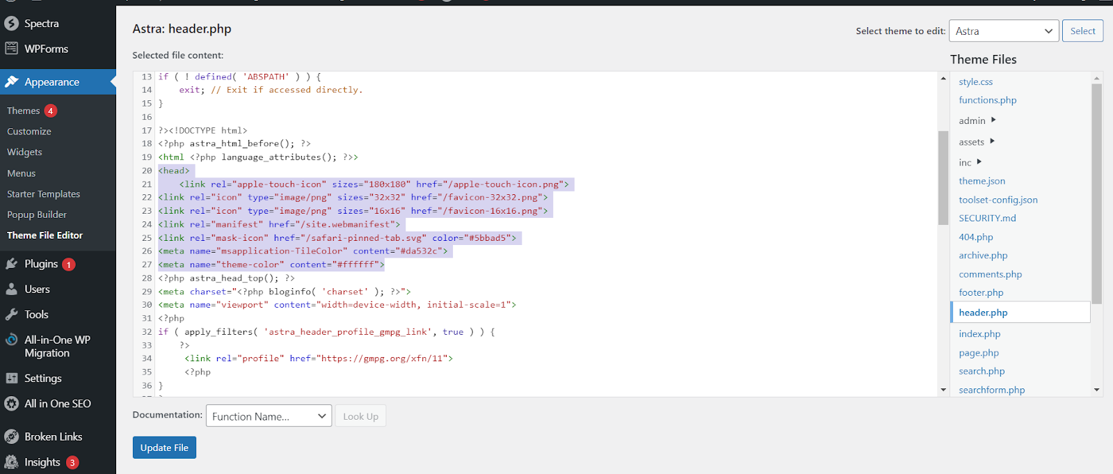Viewport: 1113px width, 474px height.
Task: Open theme.json theme file
Action: click(982, 181)
